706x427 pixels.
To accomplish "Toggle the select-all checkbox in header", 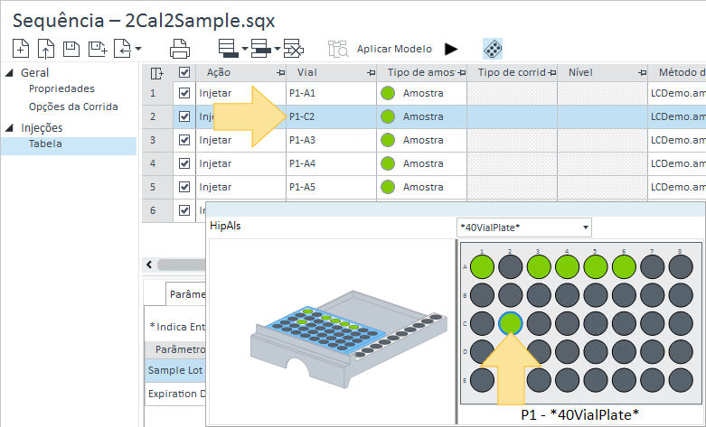I will click(185, 73).
